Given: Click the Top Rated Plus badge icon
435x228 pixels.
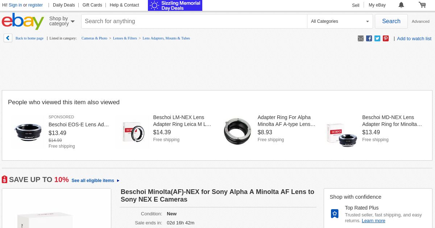Looking at the screenshot, I should (335, 214).
